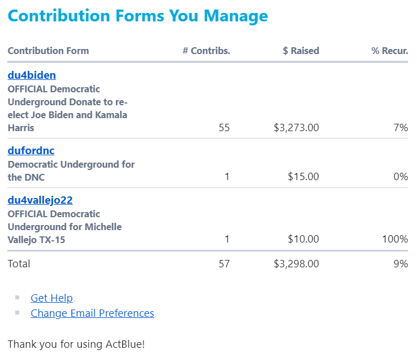417x359 pixels.
Task: Click the Democratic Underground for the DNC description
Action: click(71, 170)
